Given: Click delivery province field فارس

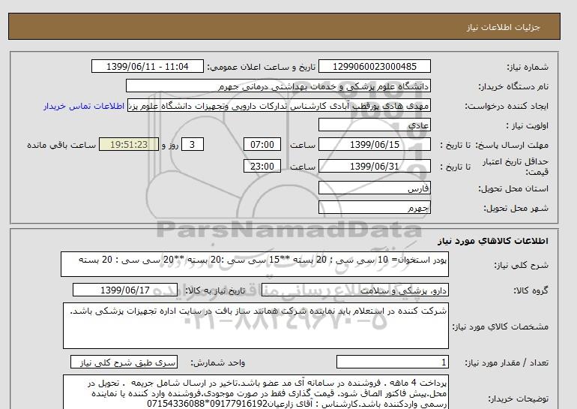Looking at the screenshot, I should (375, 188).
